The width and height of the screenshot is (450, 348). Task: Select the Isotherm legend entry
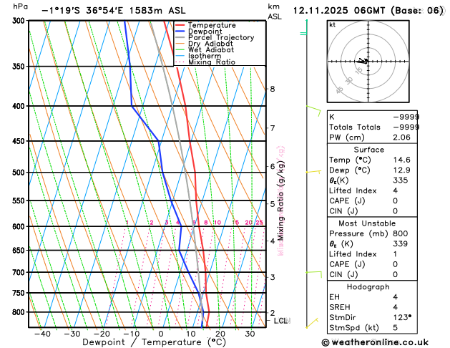click(x=198, y=56)
